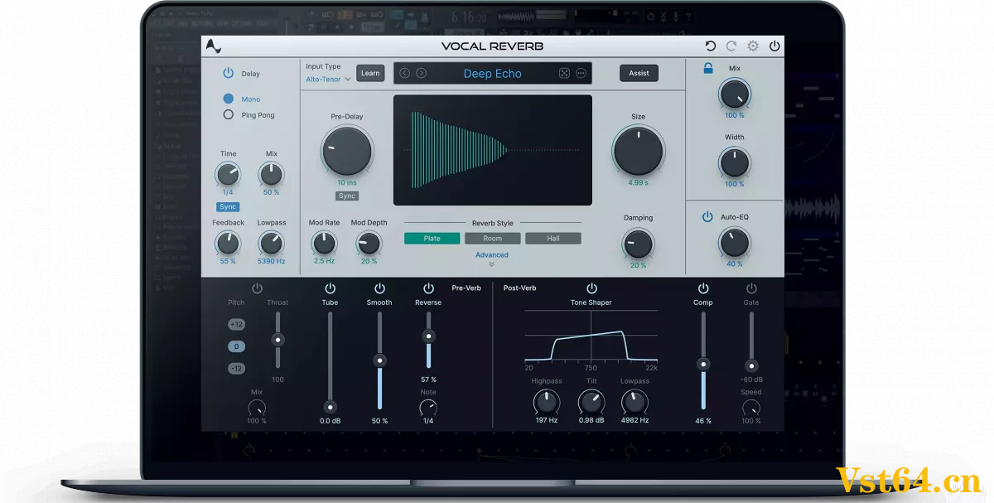This screenshot has width=994, height=503.
Task: Toggle the Delay power button
Action: pos(228,73)
